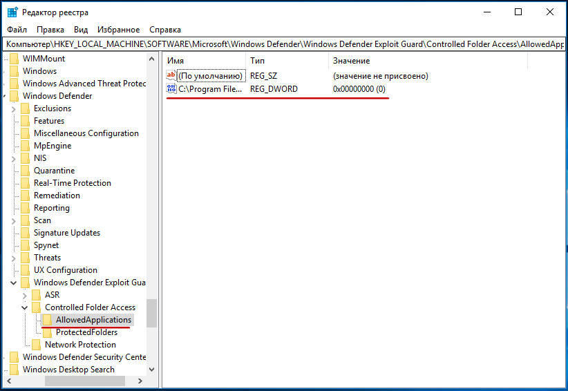Viewport: 568px width, 391px height.
Task: Minimize the Registry Editor window
Action: pyautogui.click(x=487, y=12)
